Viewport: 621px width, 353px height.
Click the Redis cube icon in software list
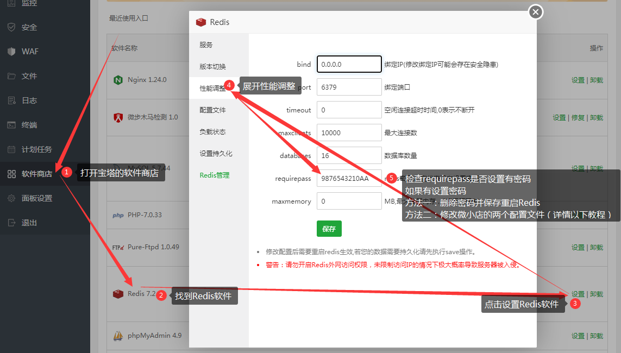click(x=118, y=294)
